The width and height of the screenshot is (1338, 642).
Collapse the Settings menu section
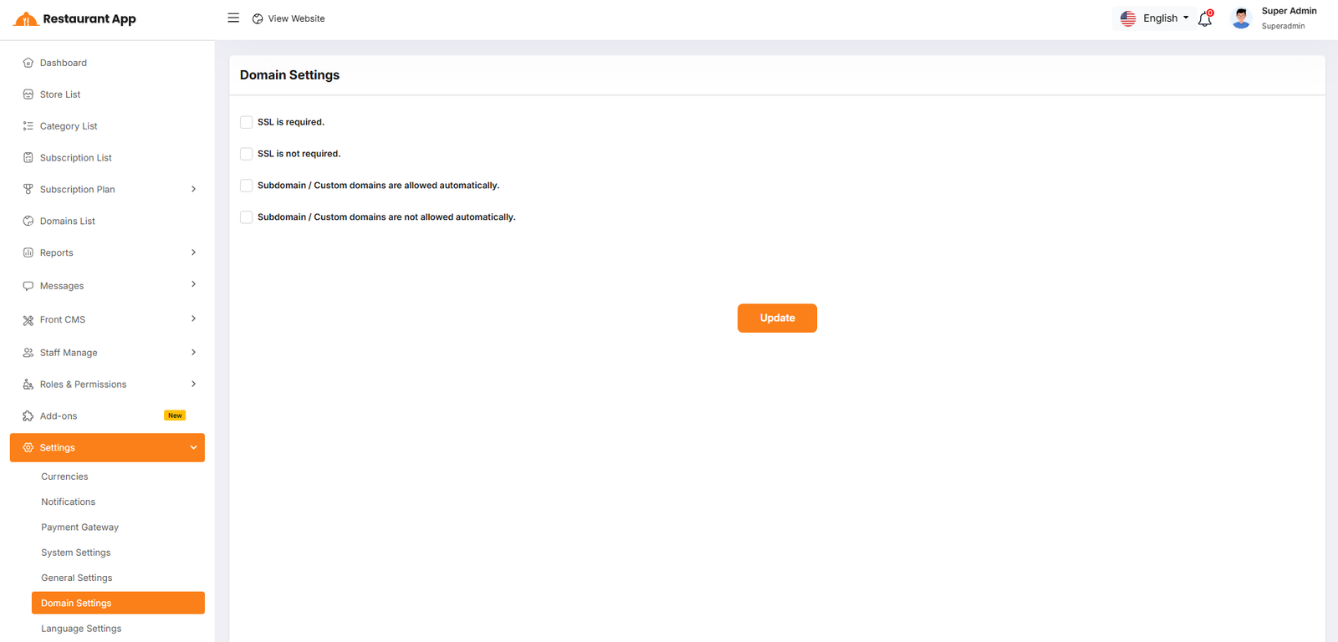coord(193,448)
